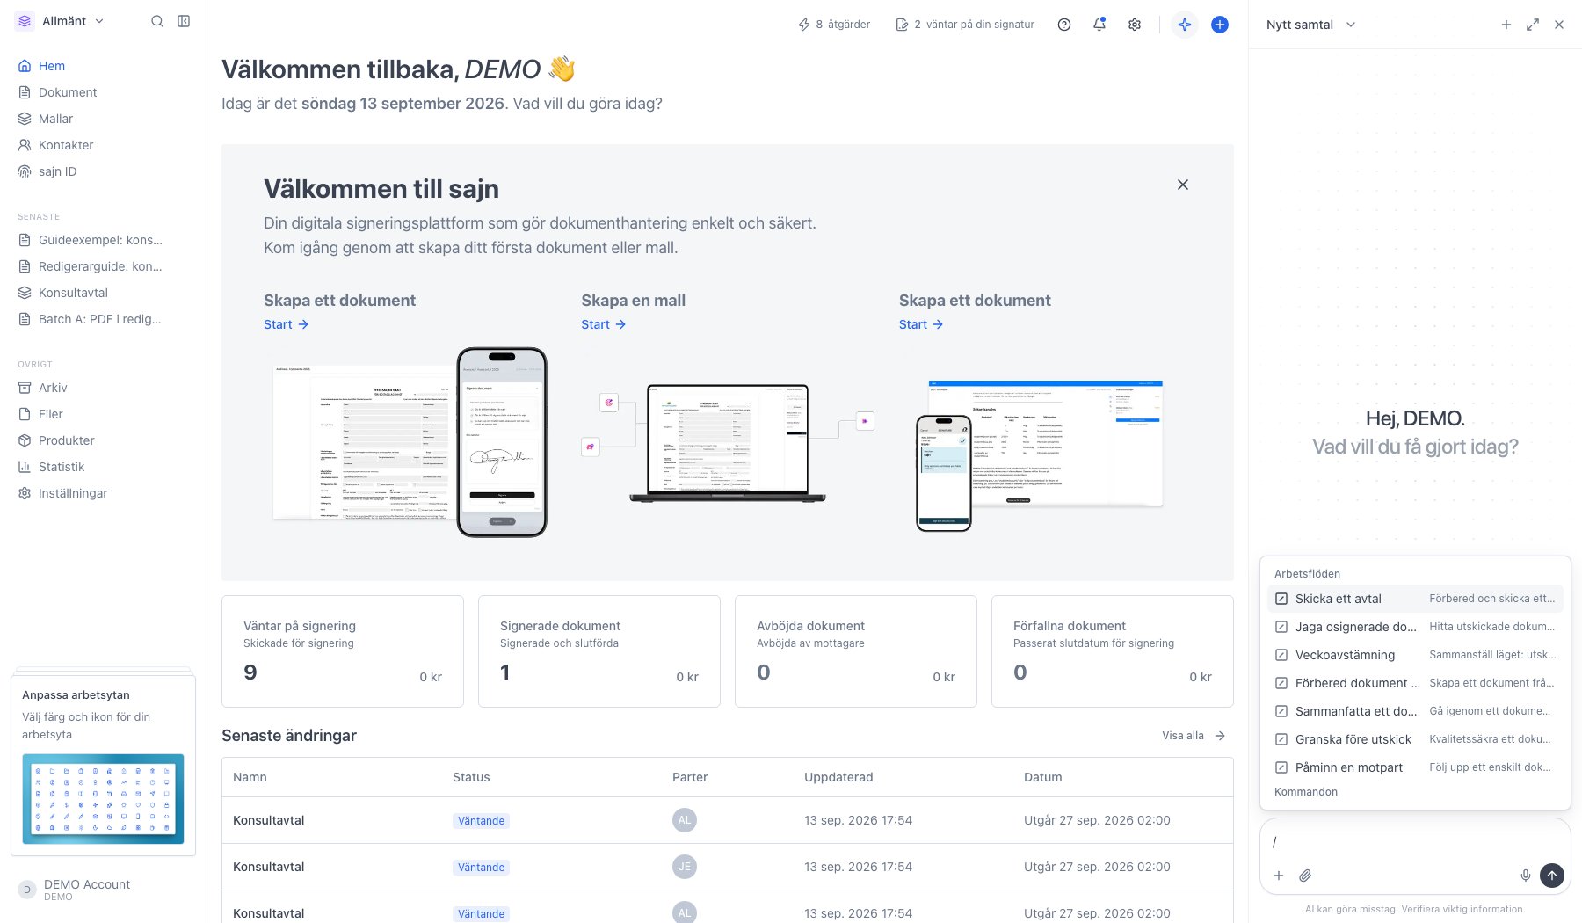Viewport: 1582px width, 923px height.
Task: Click the plus icon in chat input
Action: pyautogui.click(x=1279, y=876)
